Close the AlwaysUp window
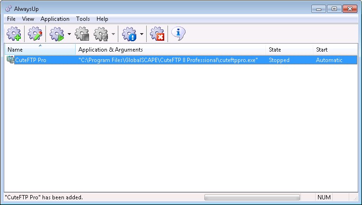Viewport: 362px width, 205px height. click(350, 9)
